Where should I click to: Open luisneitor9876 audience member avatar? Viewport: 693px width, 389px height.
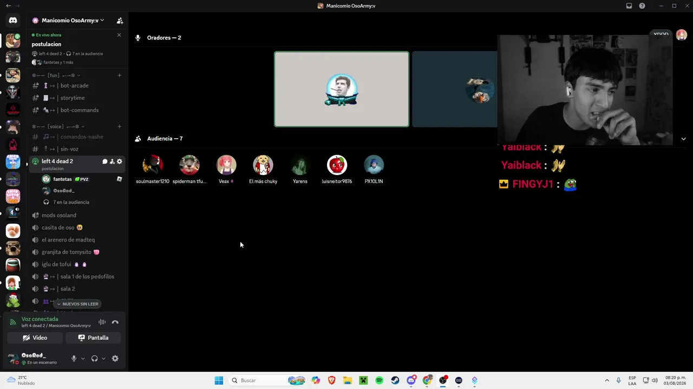click(337, 165)
